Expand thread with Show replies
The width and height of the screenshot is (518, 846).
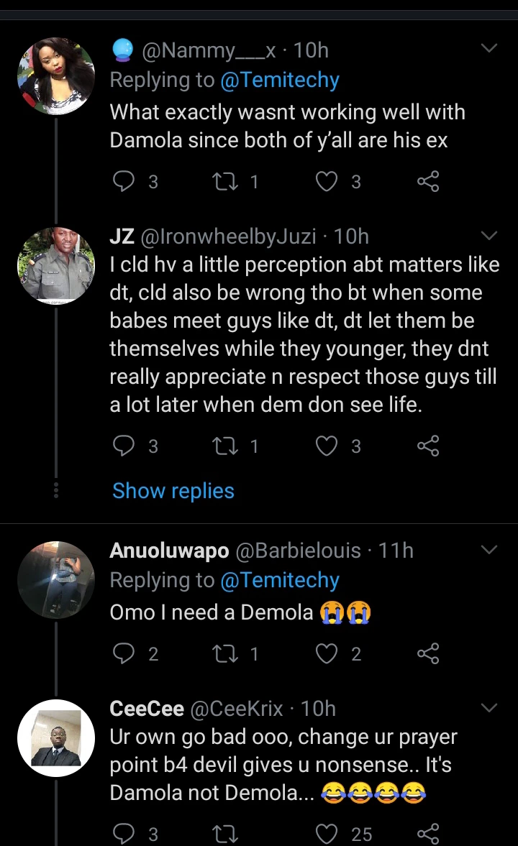(x=173, y=491)
